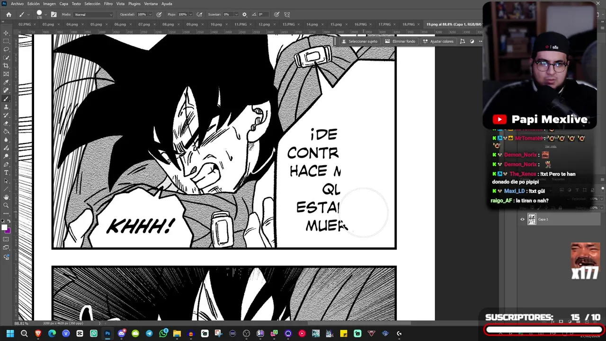Open the brush tool preset dropdown
606x341 pixels.
tap(28, 14)
